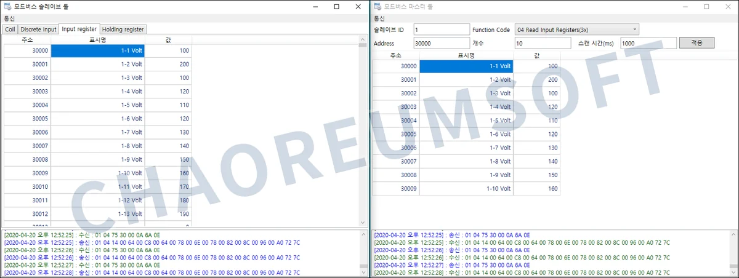Select the 1-11 Volt cell in slave table
Viewport: 739px width, 278px height.
point(98,186)
